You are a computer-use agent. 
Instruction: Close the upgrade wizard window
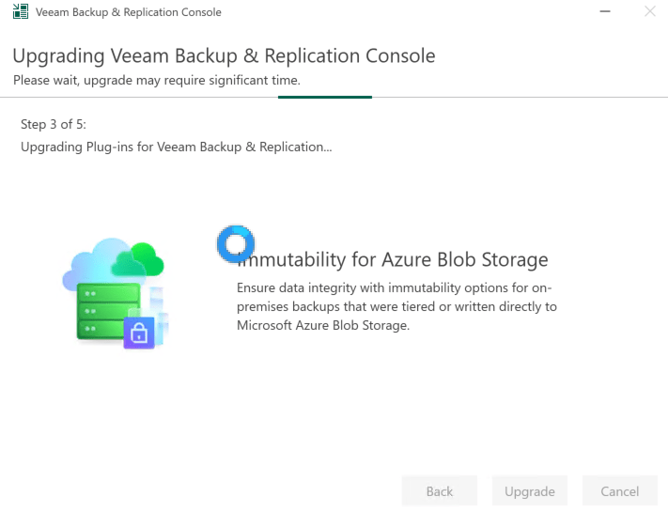click(649, 12)
